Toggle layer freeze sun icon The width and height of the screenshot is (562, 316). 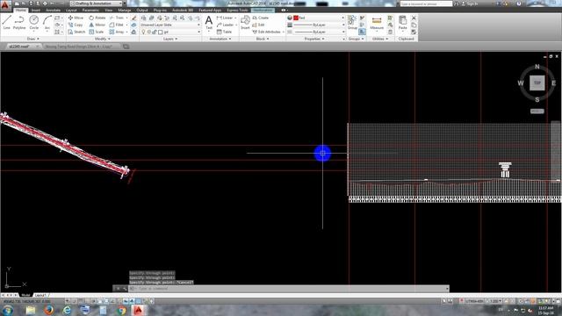(149, 32)
